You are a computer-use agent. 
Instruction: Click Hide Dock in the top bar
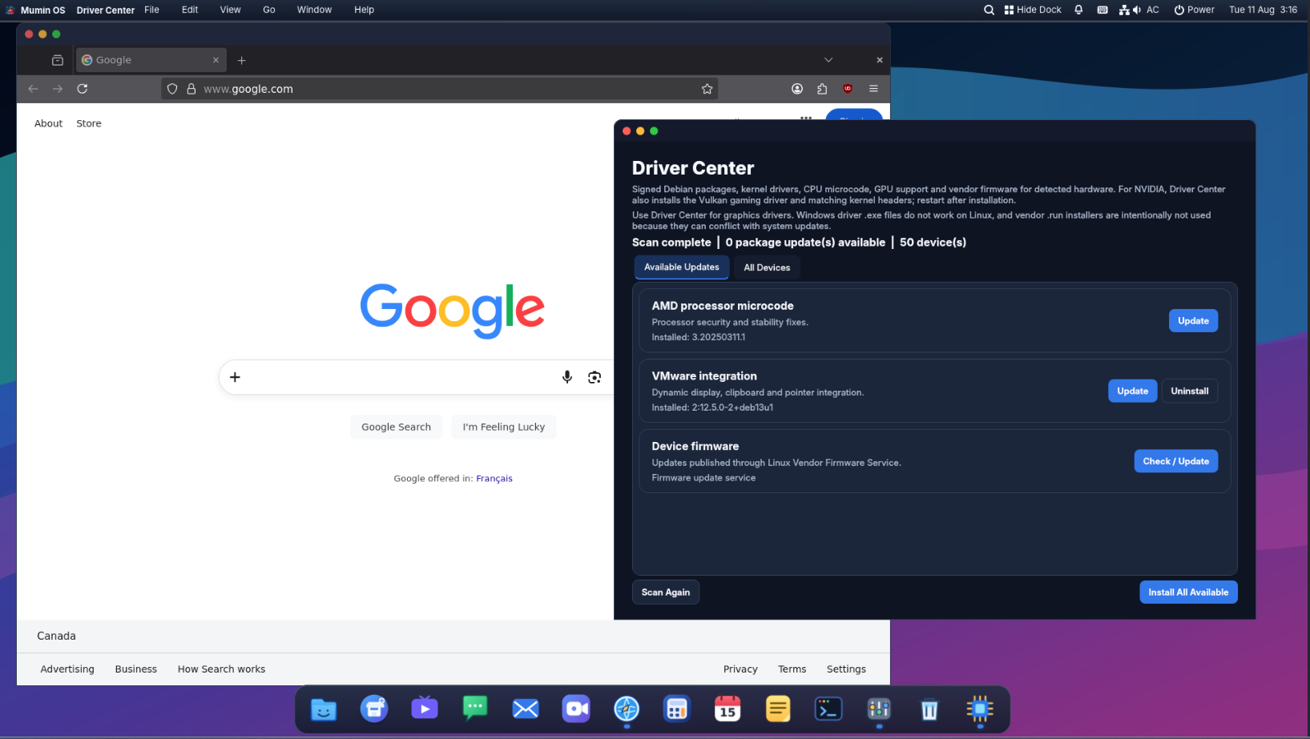(x=1033, y=10)
